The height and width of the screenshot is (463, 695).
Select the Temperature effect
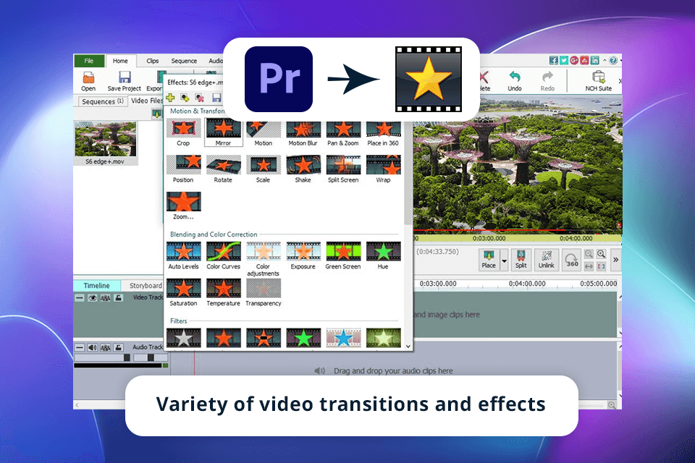[x=224, y=292]
